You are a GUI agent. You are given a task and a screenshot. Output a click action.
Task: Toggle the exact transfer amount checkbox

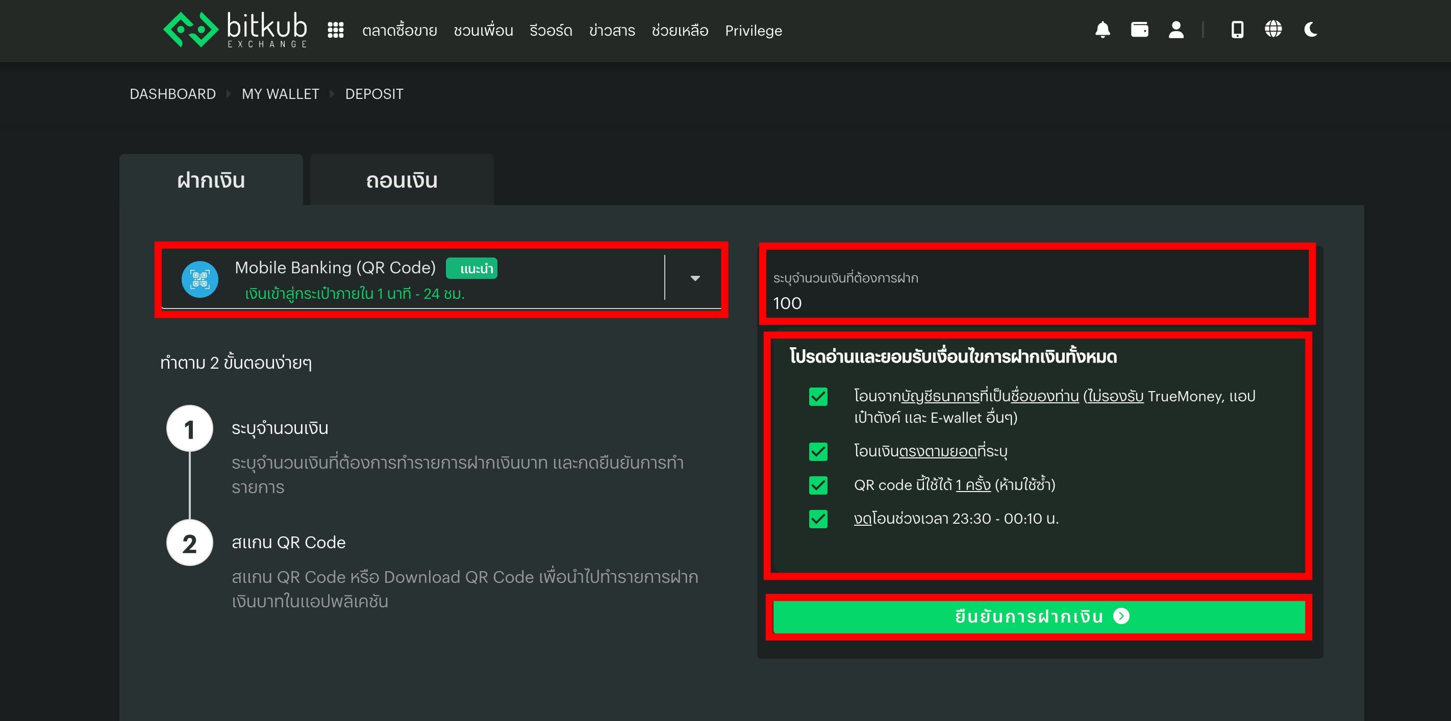pos(818,451)
